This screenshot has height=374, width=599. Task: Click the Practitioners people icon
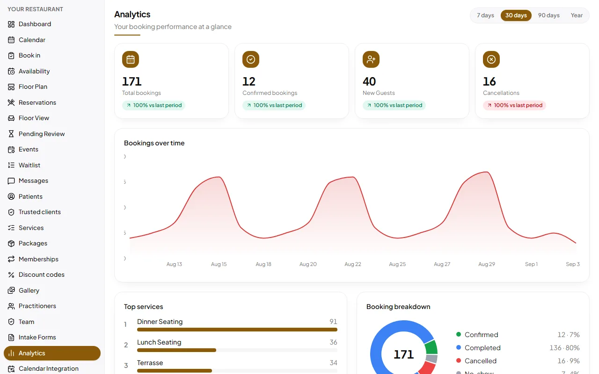[11, 306]
